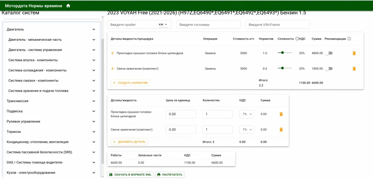This screenshot has width=373, height=179.
Task: Show info about Сложность column
Action: coord(297,39)
